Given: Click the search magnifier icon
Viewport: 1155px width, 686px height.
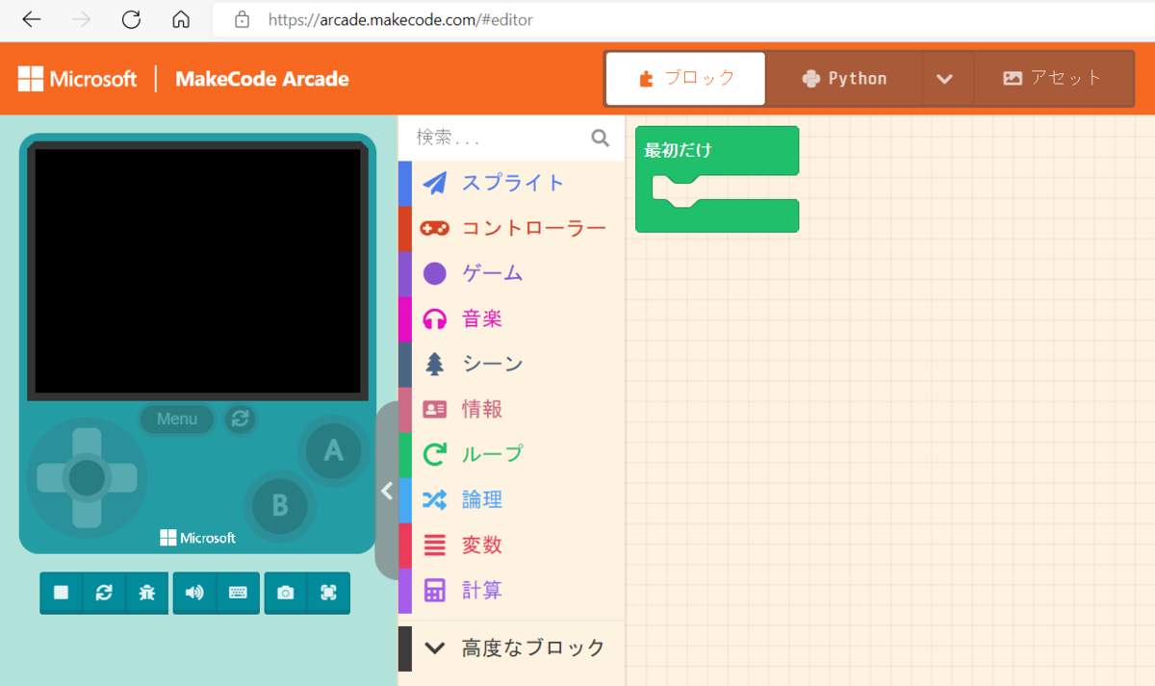Looking at the screenshot, I should [x=601, y=138].
